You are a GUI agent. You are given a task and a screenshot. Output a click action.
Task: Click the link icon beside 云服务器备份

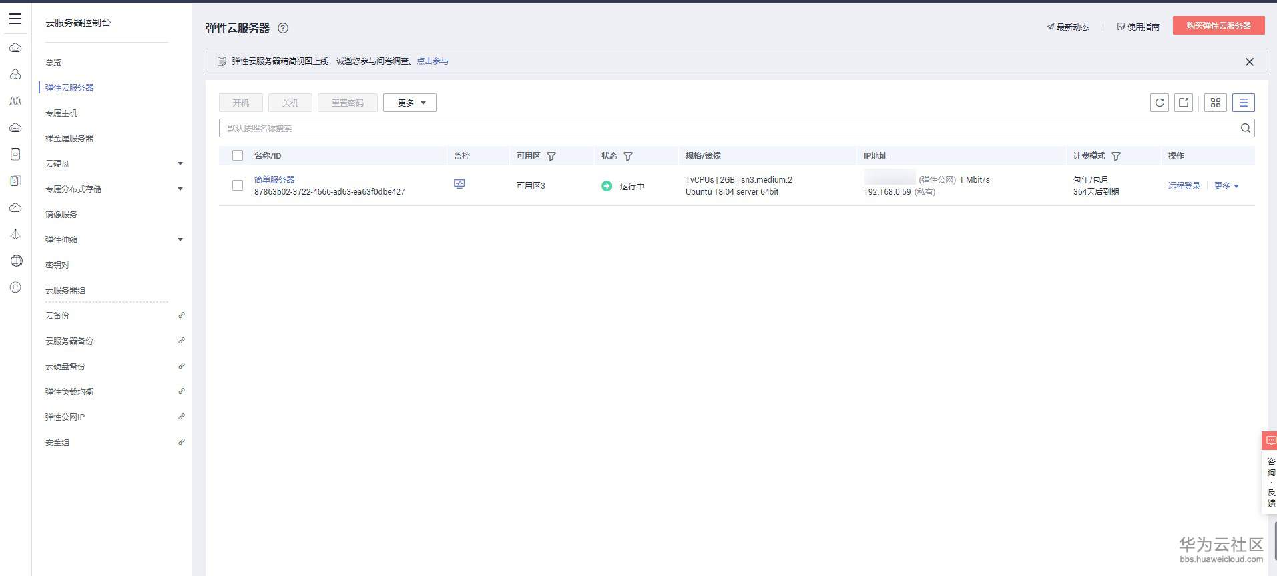point(182,341)
